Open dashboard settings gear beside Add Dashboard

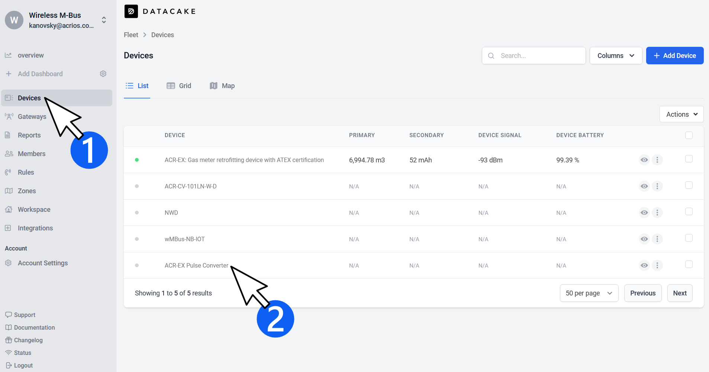pyautogui.click(x=103, y=74)
